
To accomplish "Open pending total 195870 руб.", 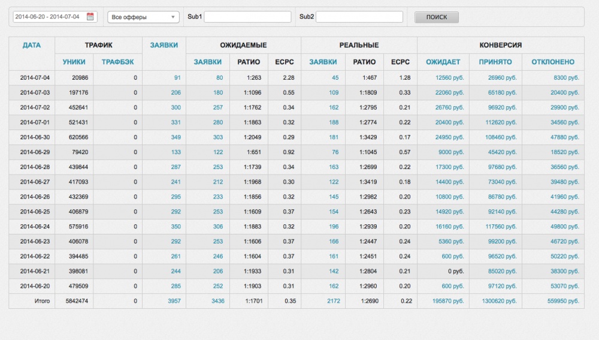I will tap(448, 301).
